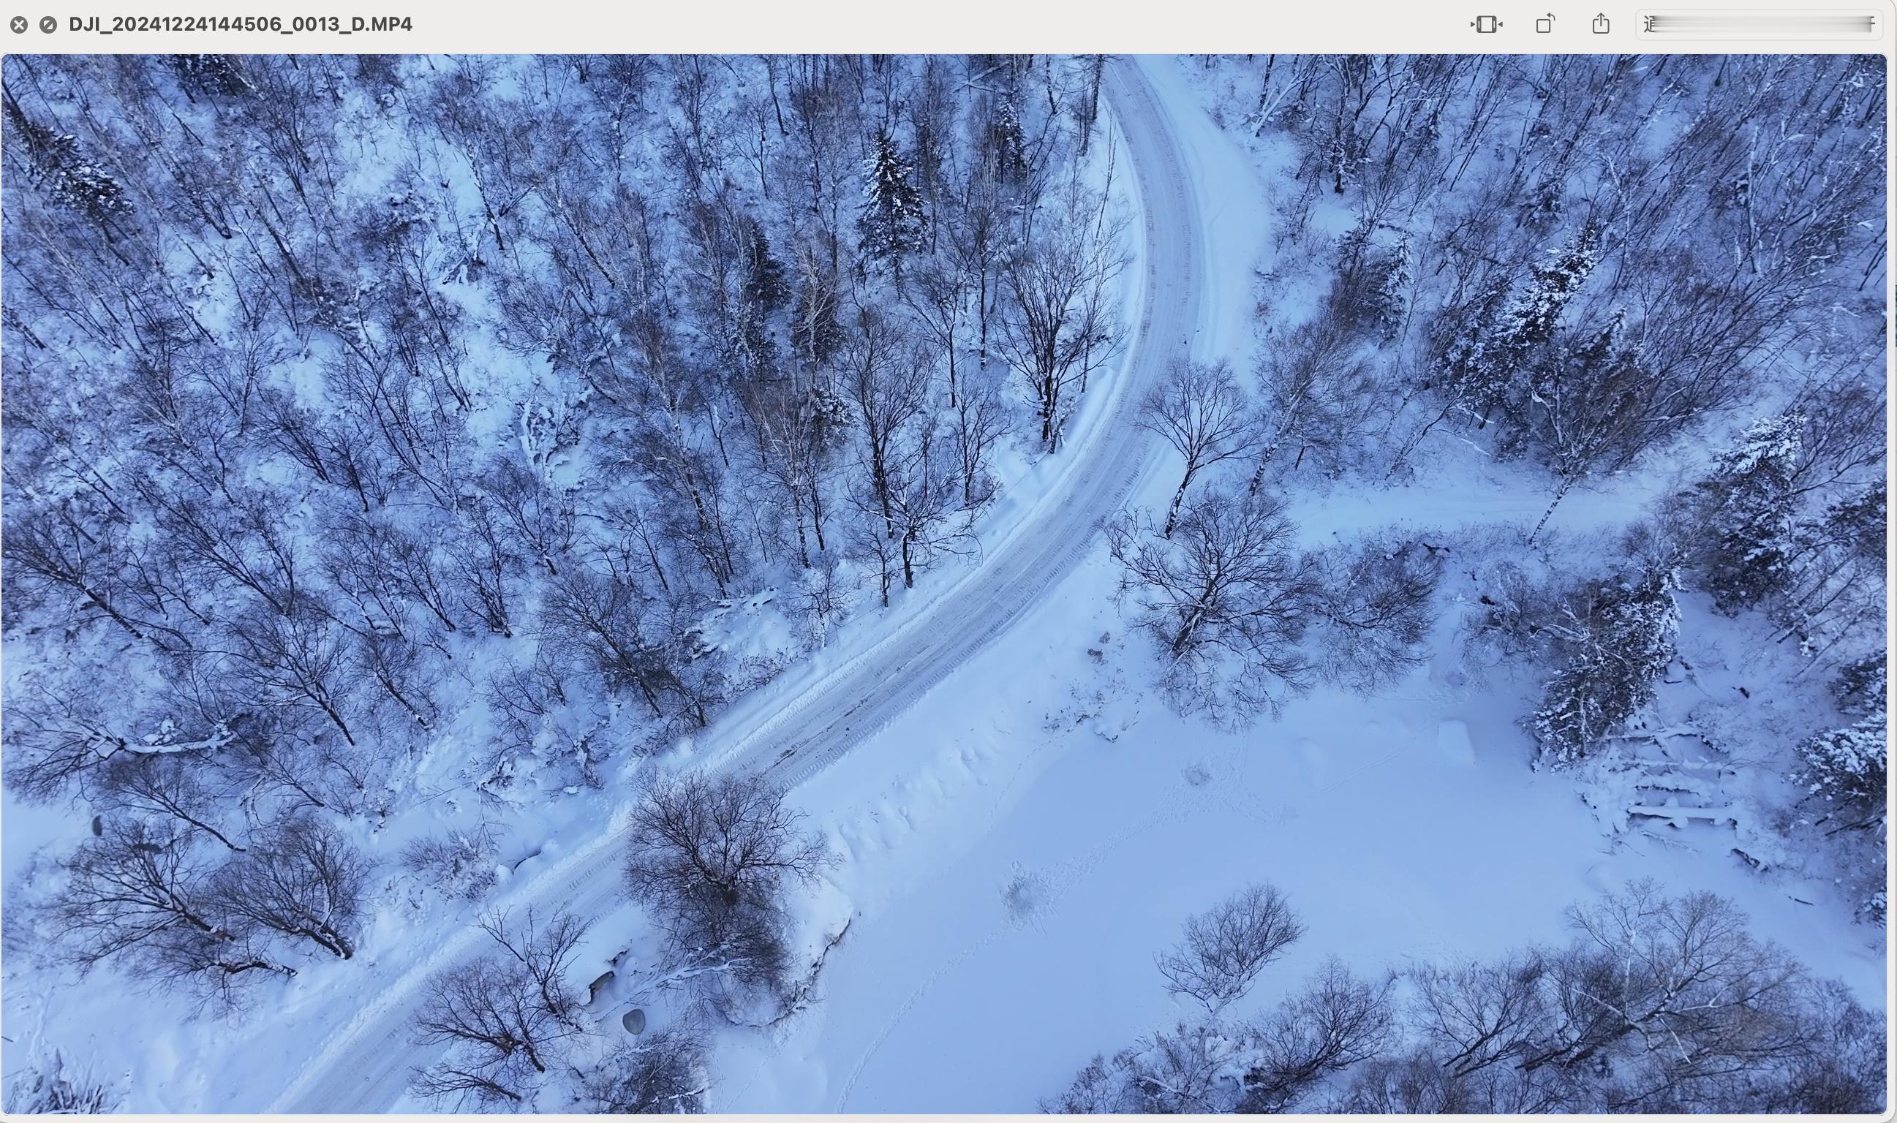Image resolution: width=1897 pixels, height=1123 pixels.
Task: Expand window using slashed circle icon
Action: (48, 25)
